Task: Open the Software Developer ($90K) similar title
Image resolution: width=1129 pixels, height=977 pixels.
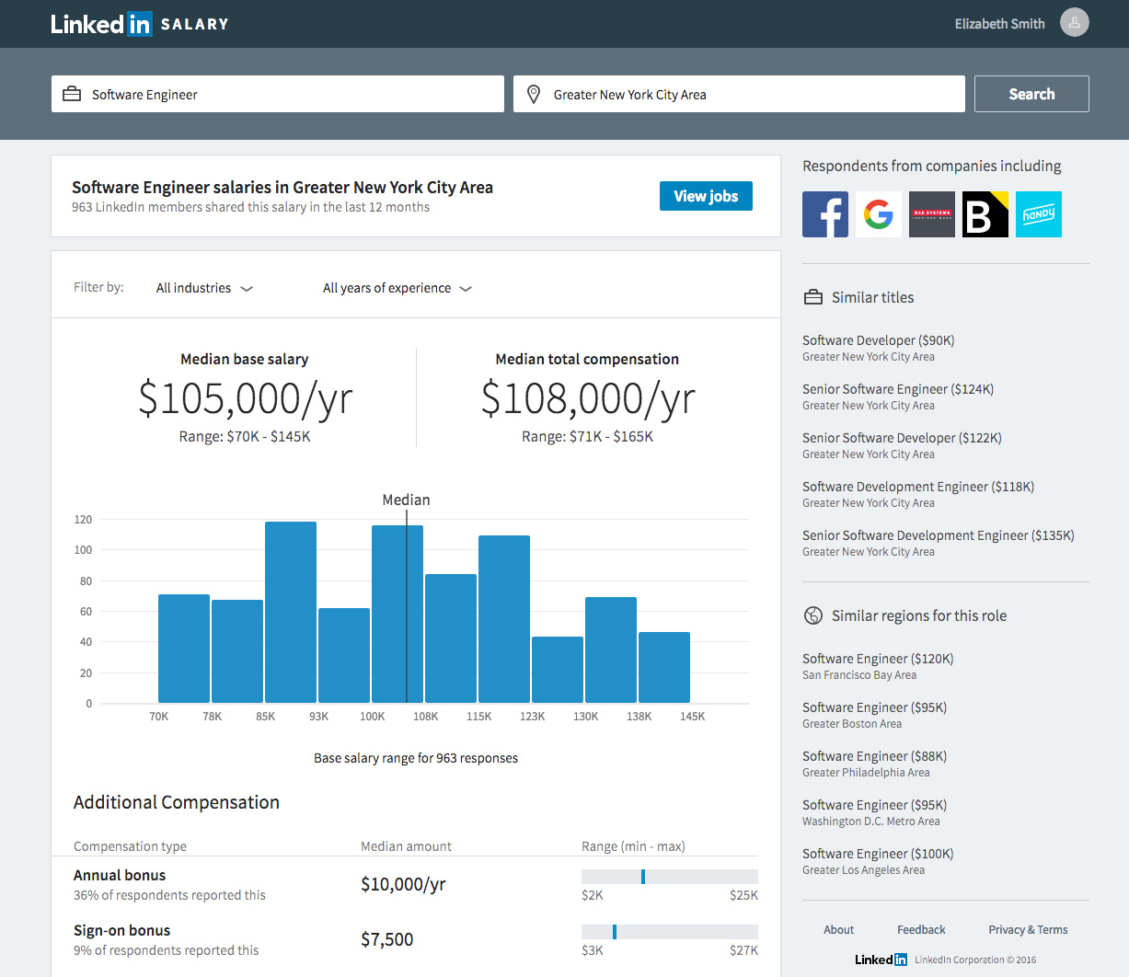Action: pyautogui.click(x=878, y=339)
